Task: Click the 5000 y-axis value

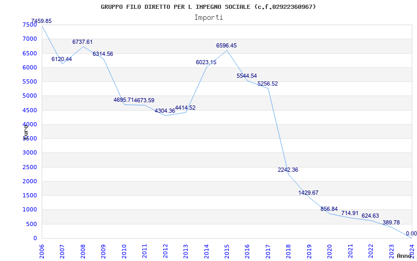Action: click(x=30, y=96)
